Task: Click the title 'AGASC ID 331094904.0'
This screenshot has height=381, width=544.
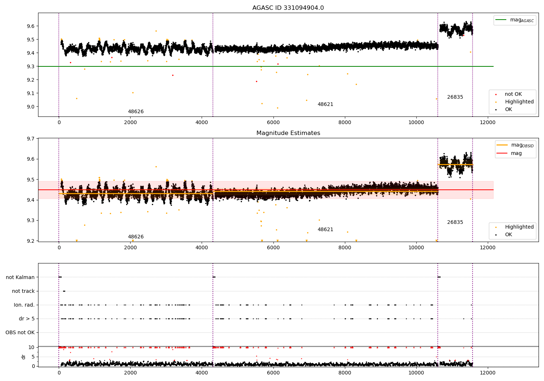Action: (288, 8)
